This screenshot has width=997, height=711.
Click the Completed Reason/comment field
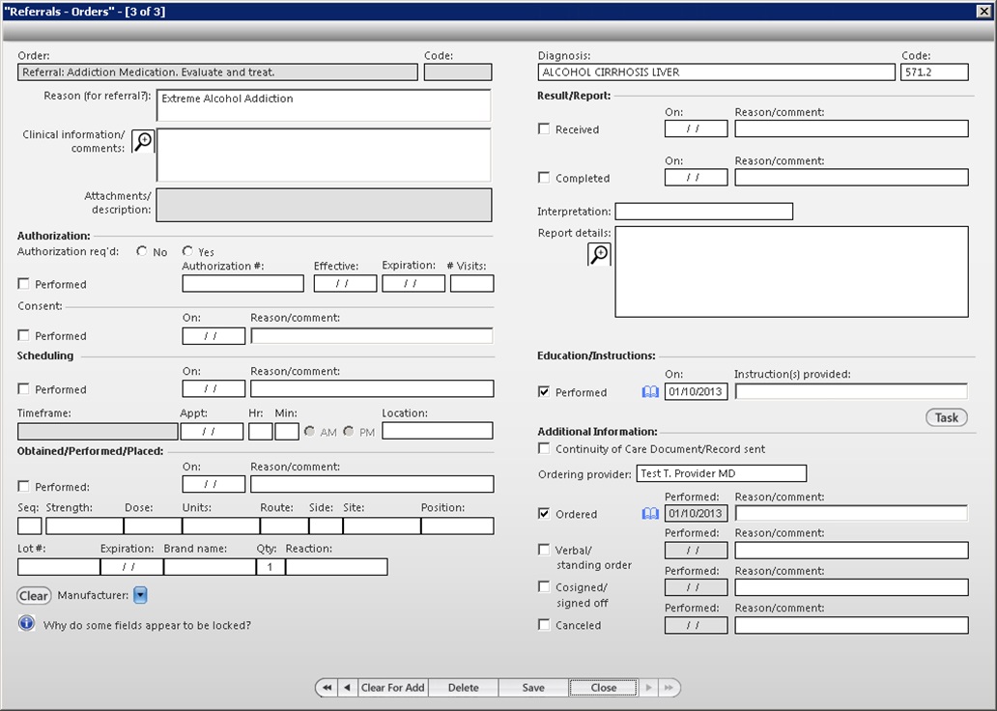tap(851, 178)
